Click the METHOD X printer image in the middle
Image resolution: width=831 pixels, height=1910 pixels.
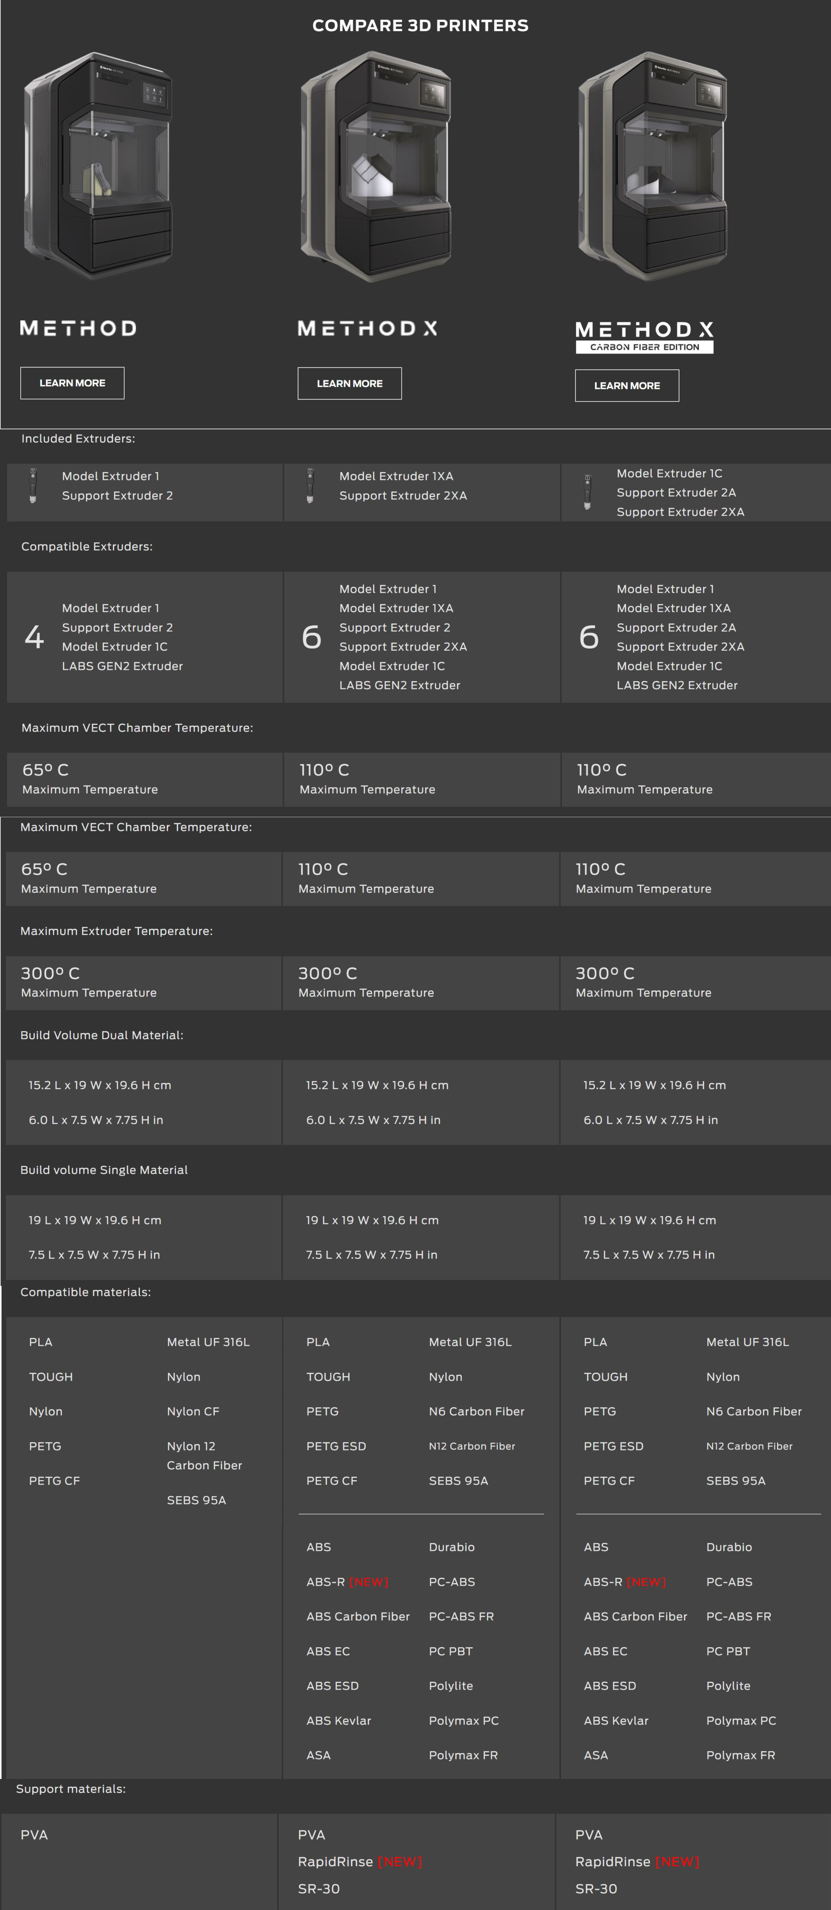(376, 166)
